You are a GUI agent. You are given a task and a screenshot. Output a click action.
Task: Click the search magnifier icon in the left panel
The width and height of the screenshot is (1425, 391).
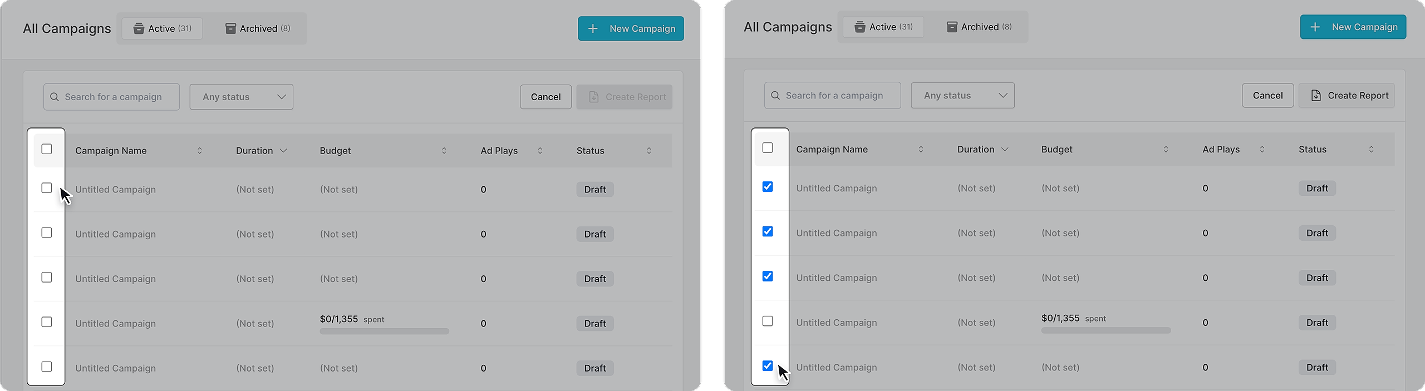point(55,97)
